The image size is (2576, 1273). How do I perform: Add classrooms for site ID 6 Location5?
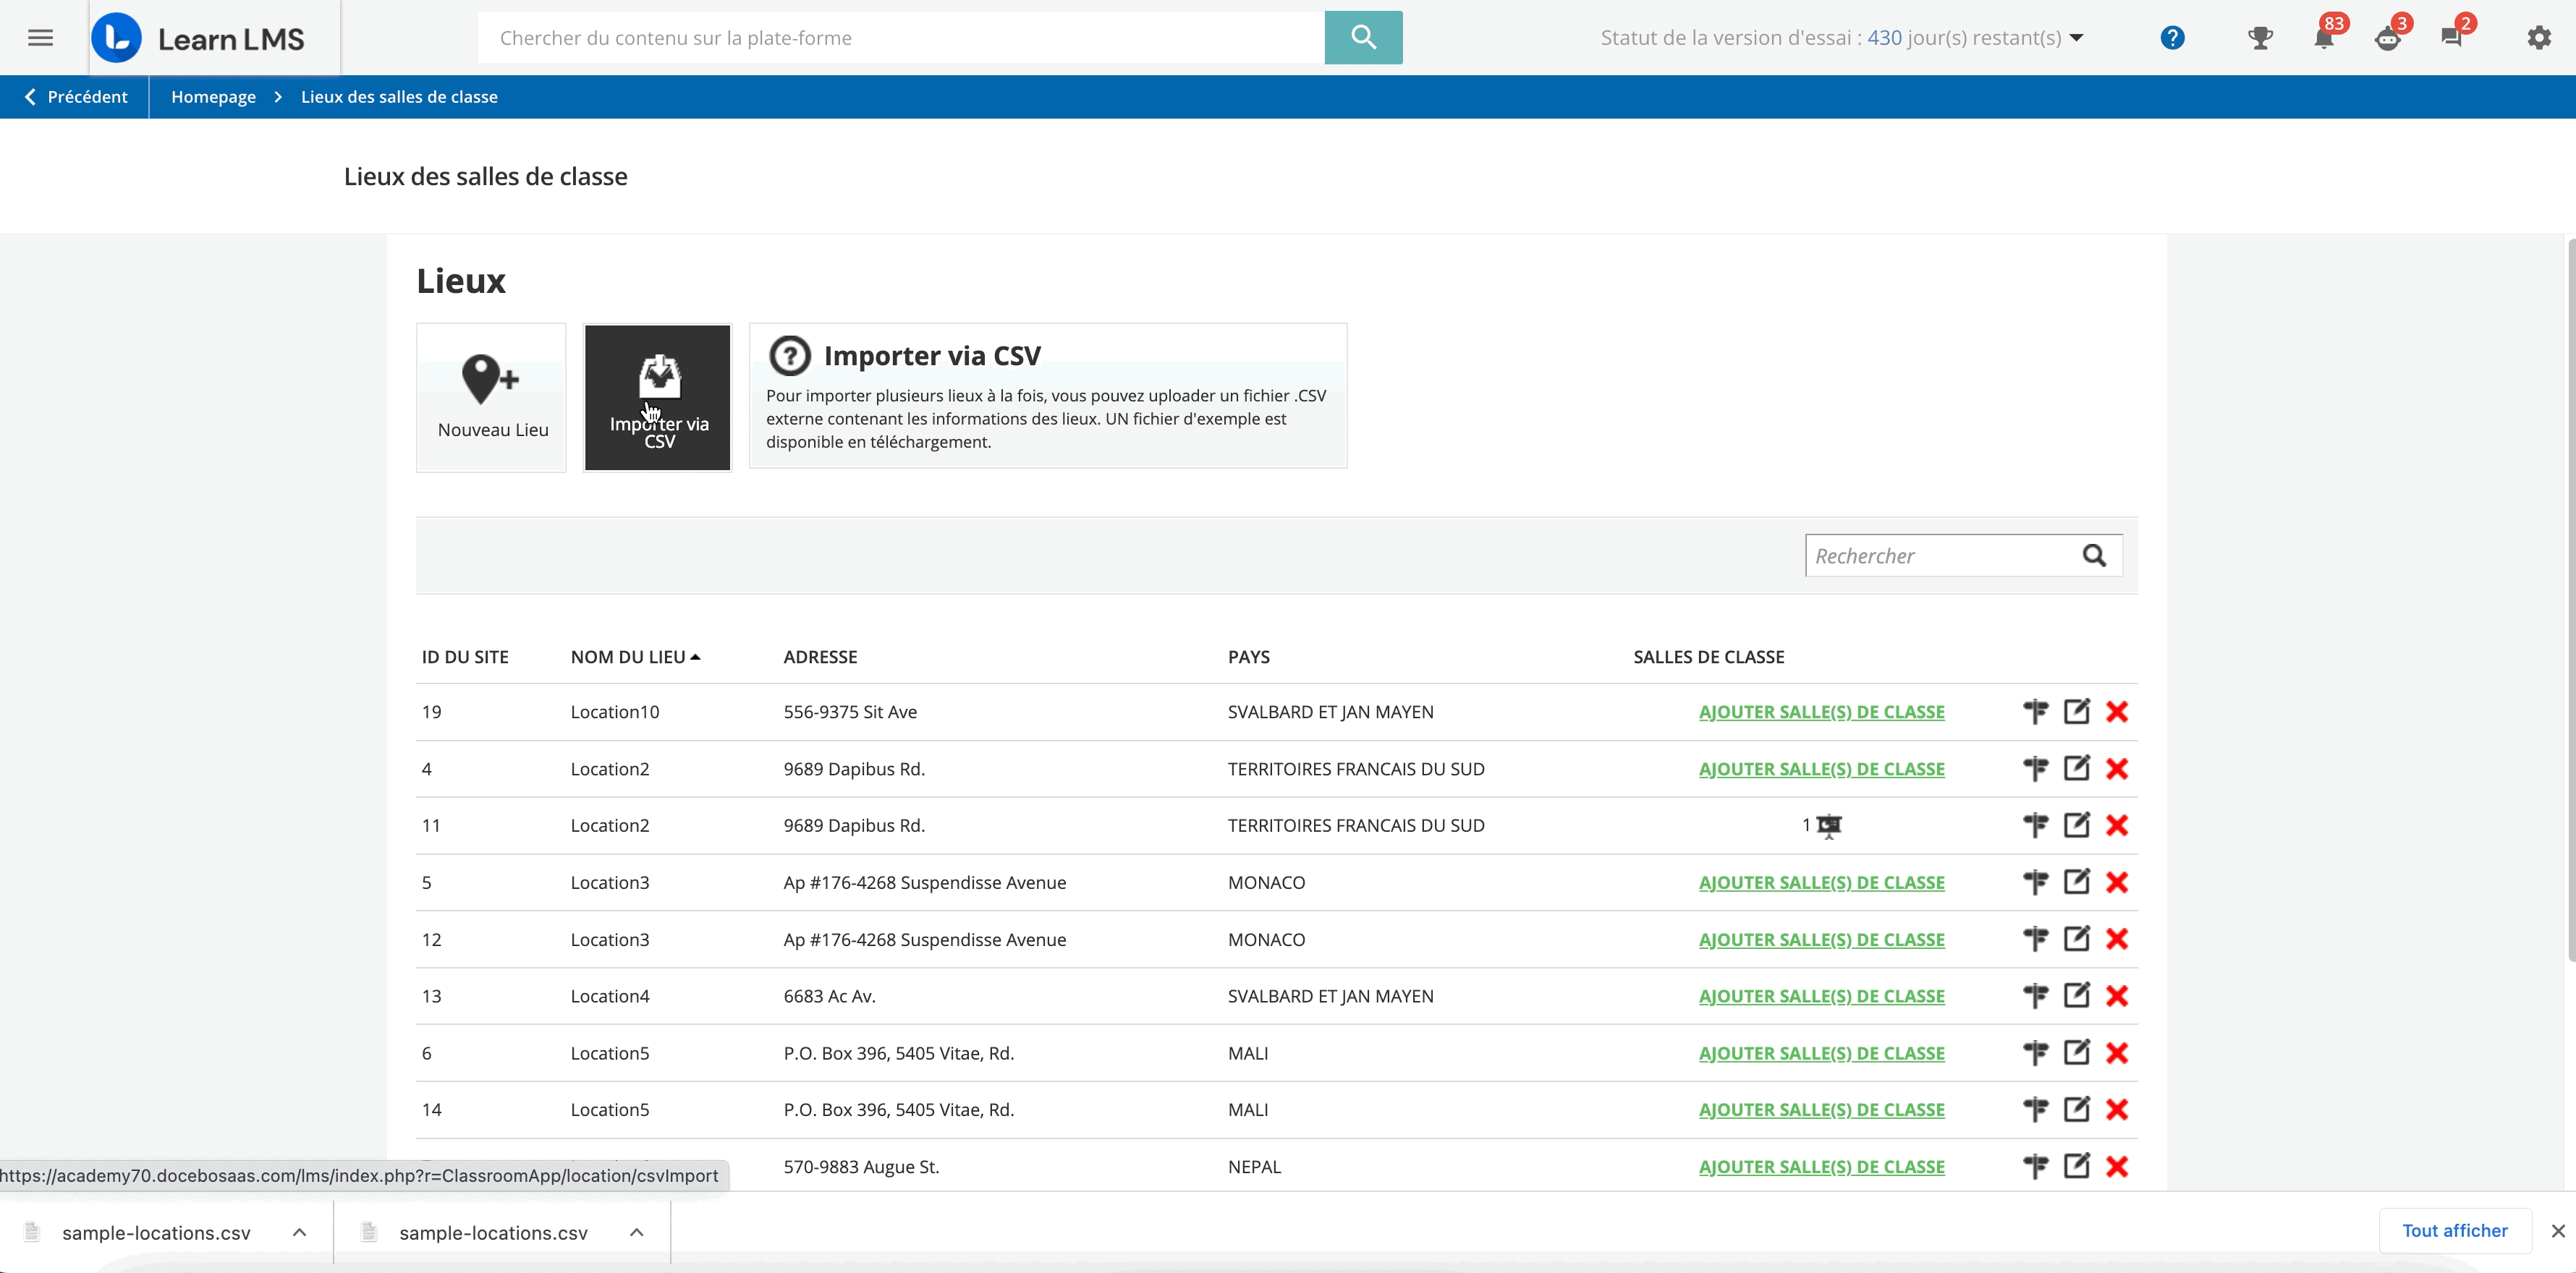coord(1821,1053)
